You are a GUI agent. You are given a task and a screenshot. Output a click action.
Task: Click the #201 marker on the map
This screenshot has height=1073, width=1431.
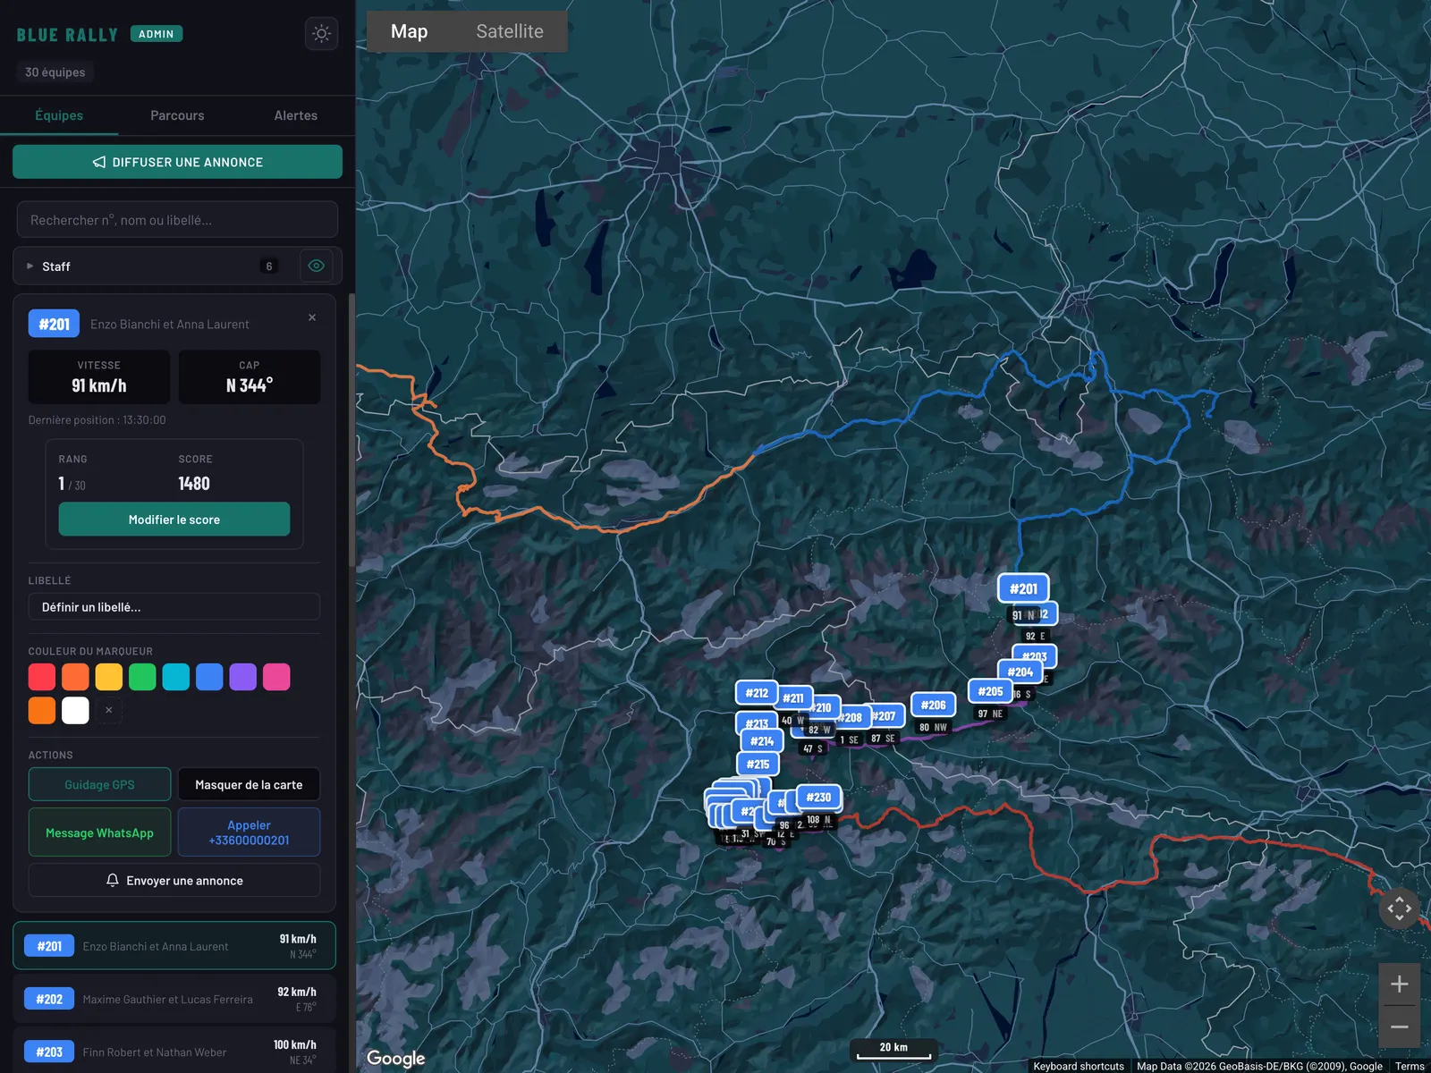[x=1023, y=588]
